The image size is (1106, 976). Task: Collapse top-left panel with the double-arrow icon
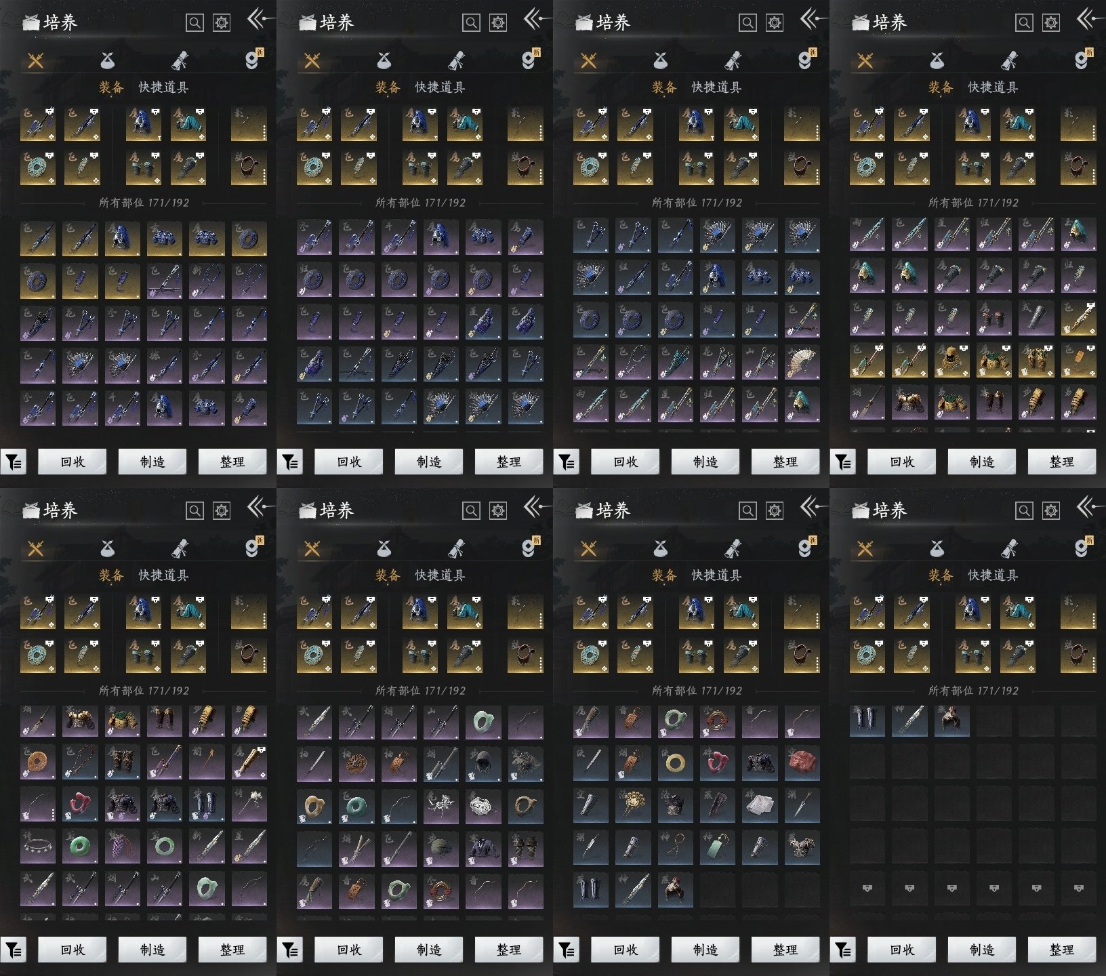258,19
